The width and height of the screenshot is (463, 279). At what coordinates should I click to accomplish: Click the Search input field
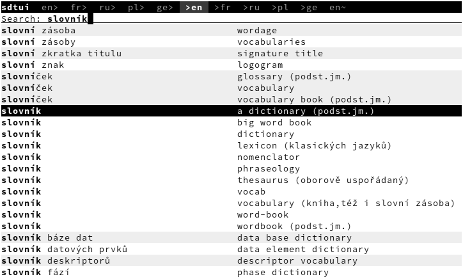coord(192,19)
